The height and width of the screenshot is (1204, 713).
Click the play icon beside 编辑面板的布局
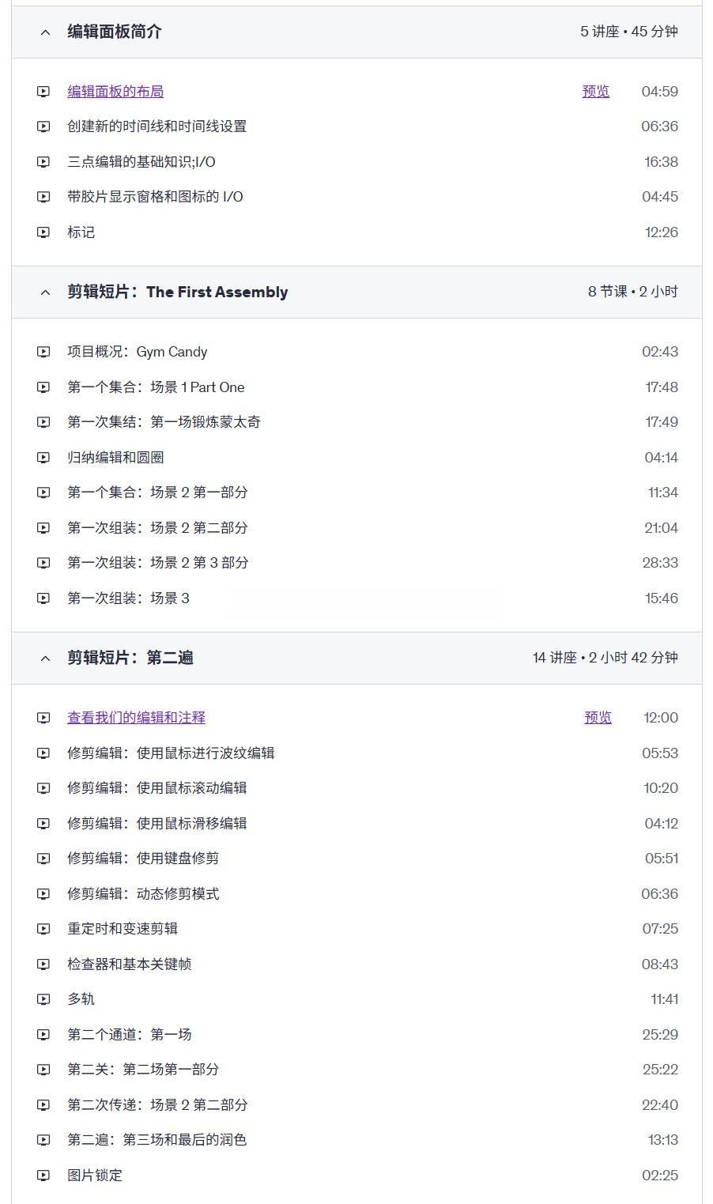(45, 91)
